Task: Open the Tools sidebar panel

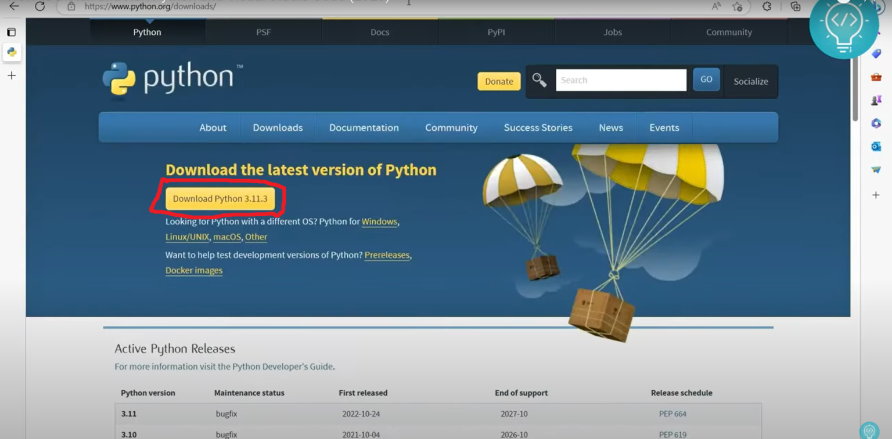Action: 876,77
